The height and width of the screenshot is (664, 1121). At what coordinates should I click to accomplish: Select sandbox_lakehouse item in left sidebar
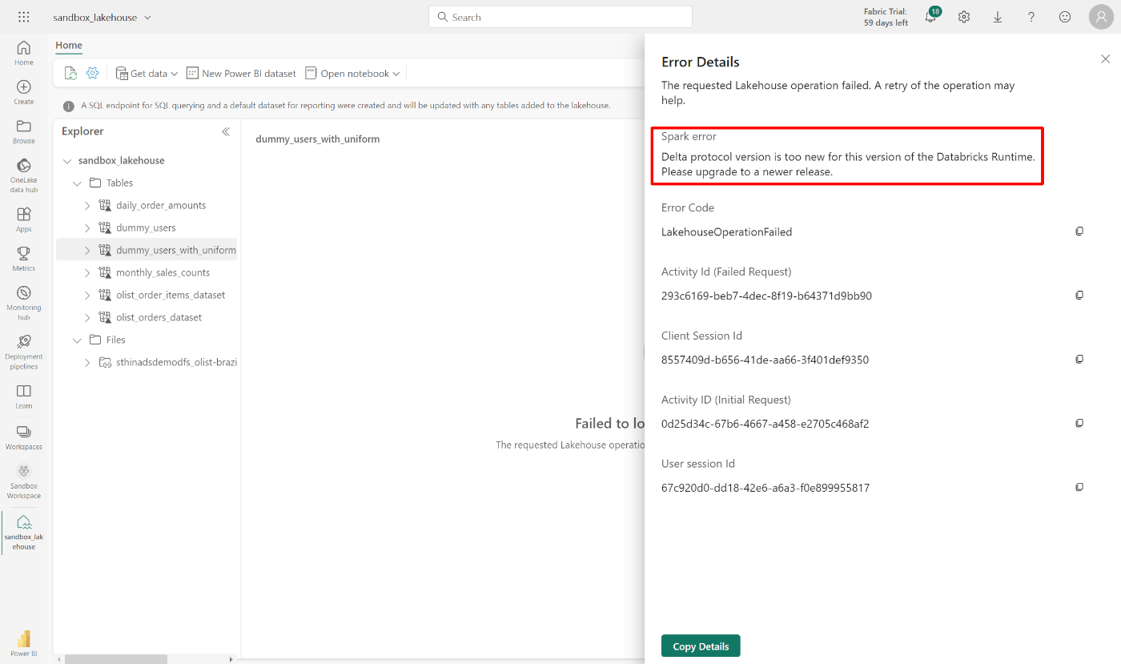point(24,532)
